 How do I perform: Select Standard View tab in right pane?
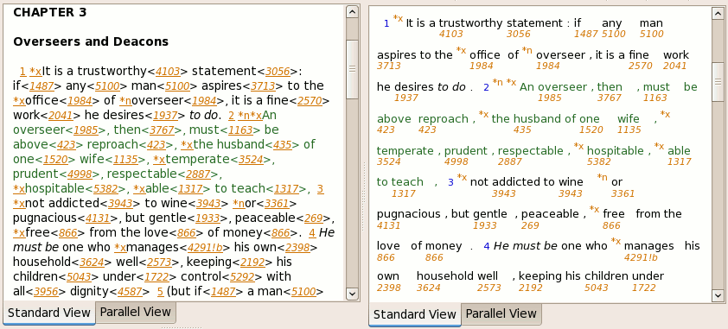click(x=415, y=314)
